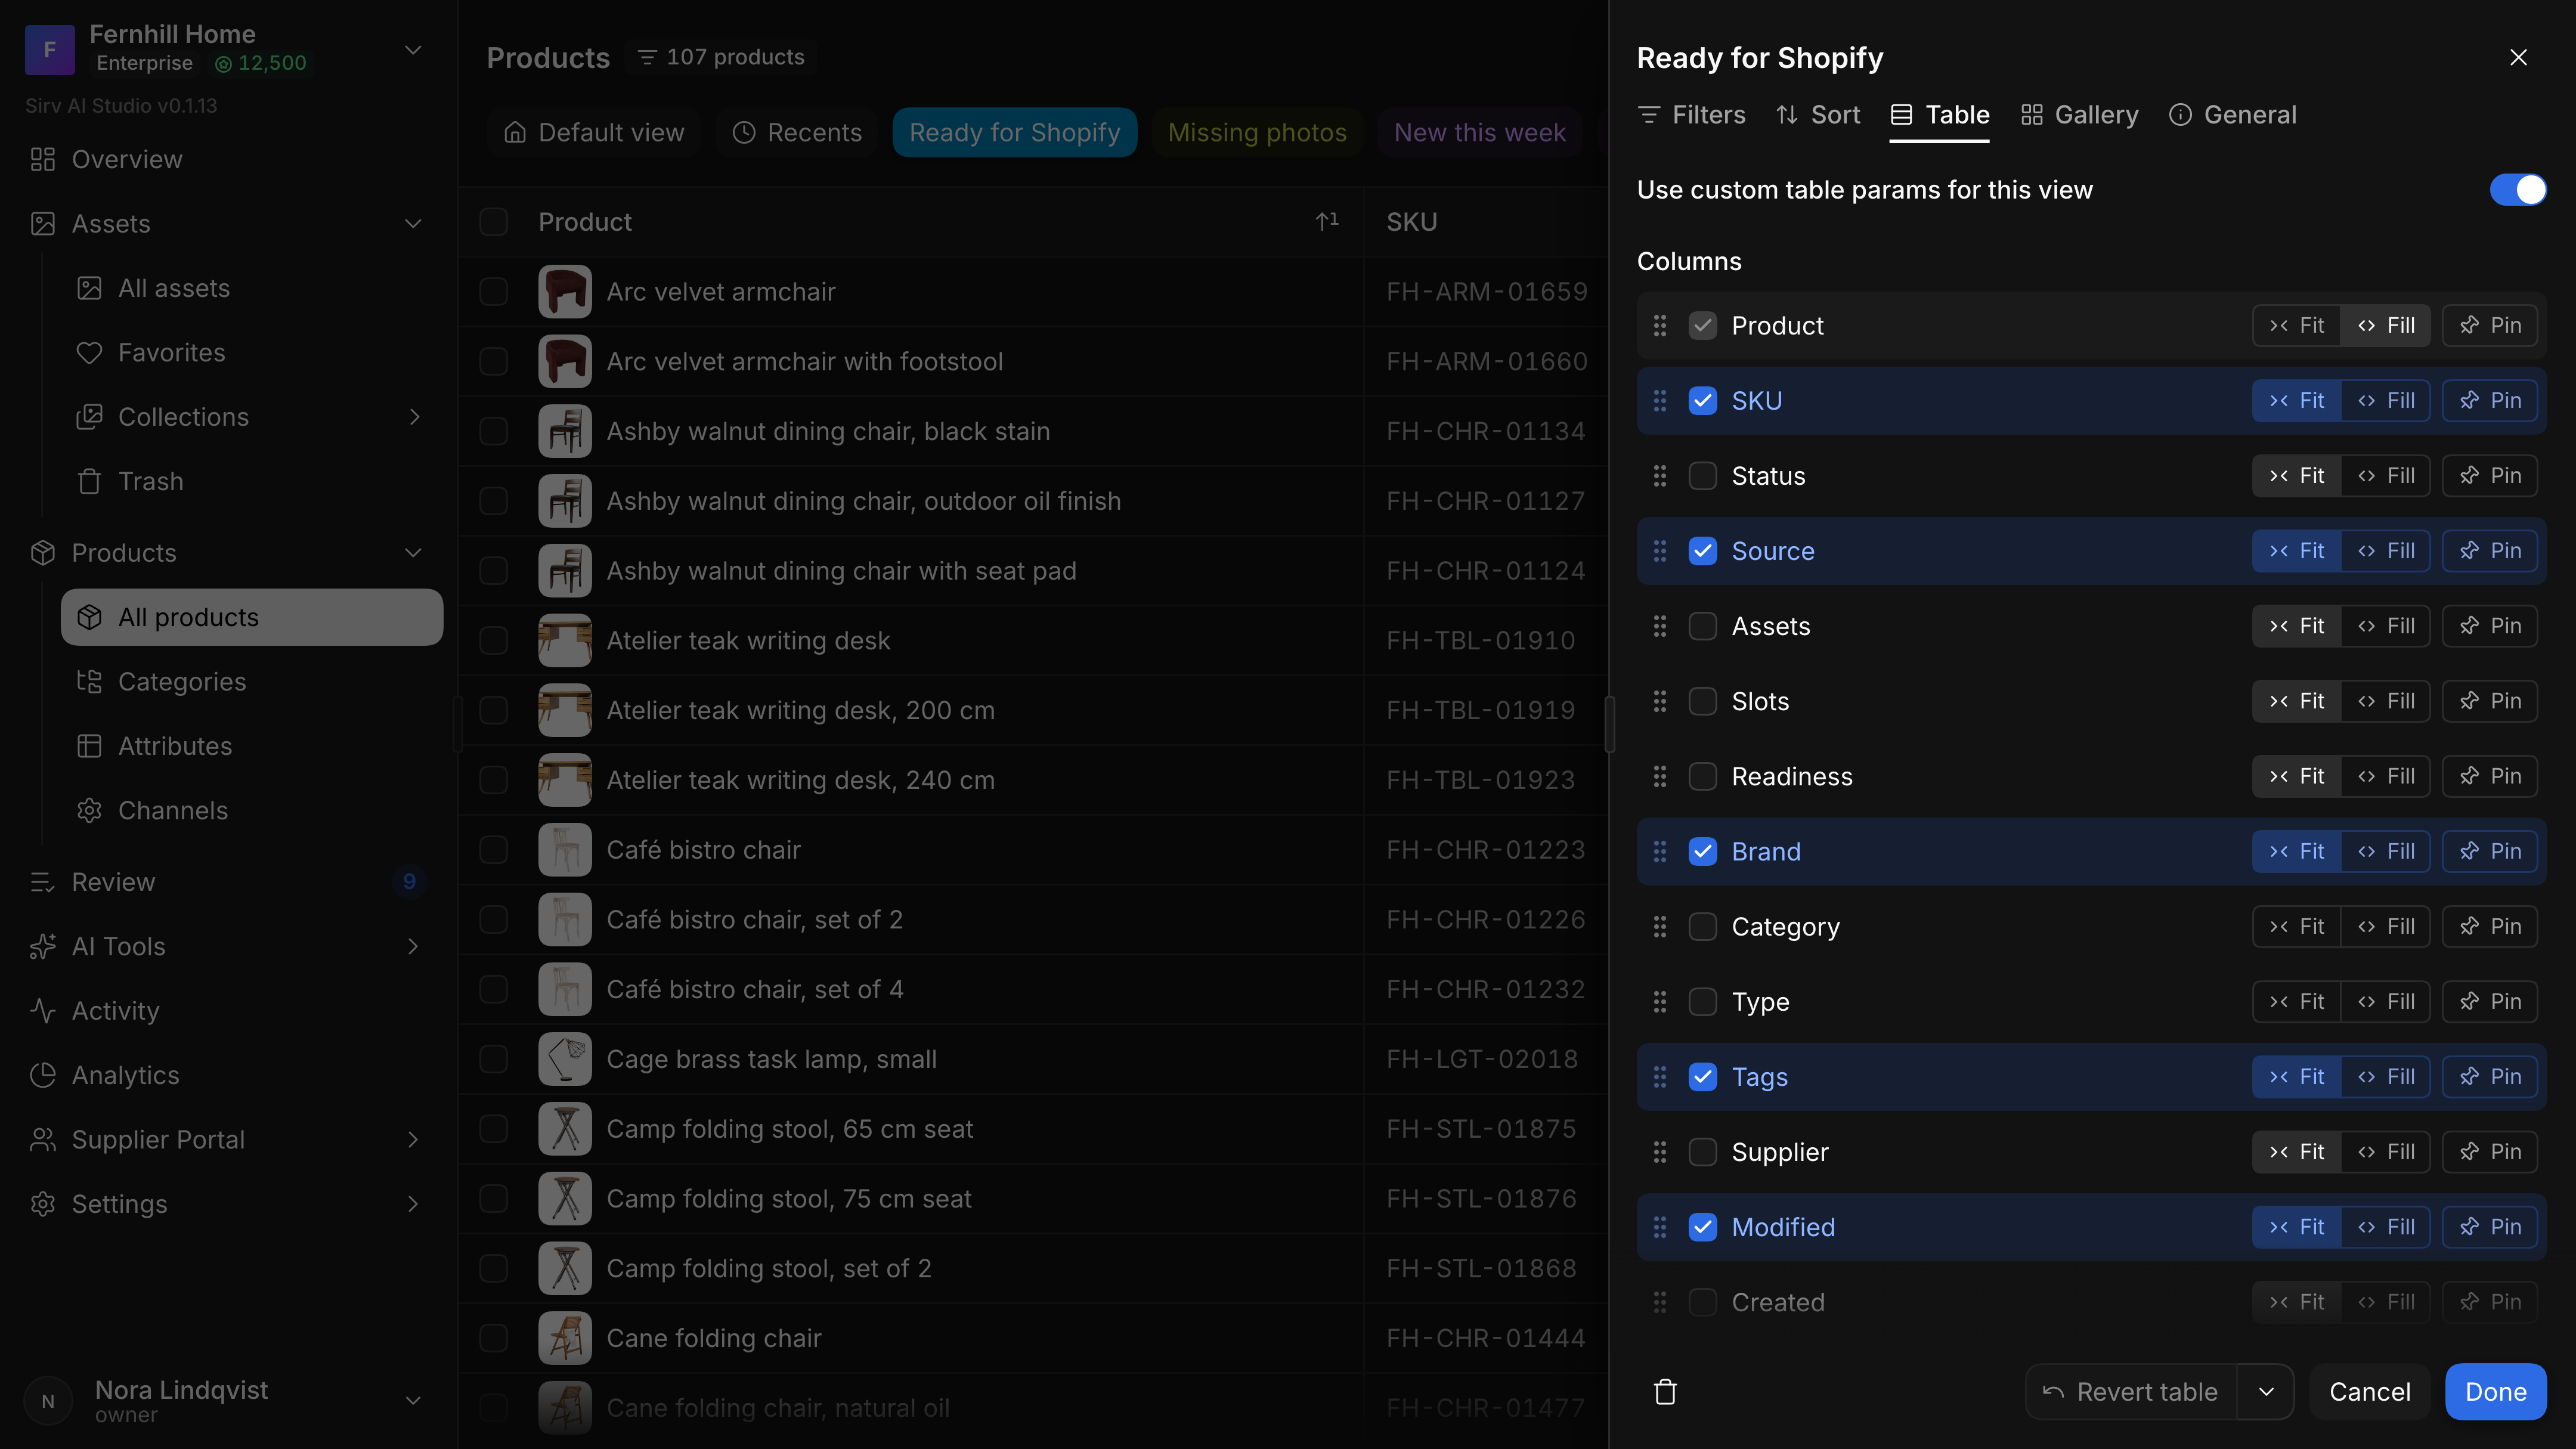The height and width of the screenshot is (1449, 2576).
Task: Open Revert table dropdown arrow
Action: pyautogui.click(x=2266, y=1391)
